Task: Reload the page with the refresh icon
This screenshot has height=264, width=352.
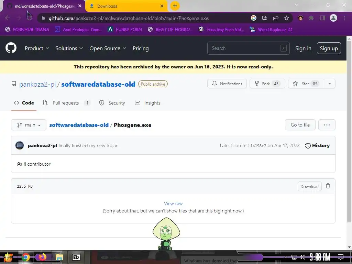Action: 30,18
